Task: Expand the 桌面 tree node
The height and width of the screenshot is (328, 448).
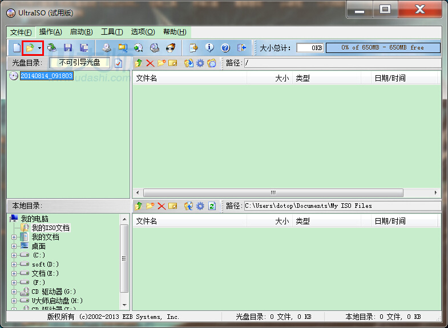Action: [14, 246]
